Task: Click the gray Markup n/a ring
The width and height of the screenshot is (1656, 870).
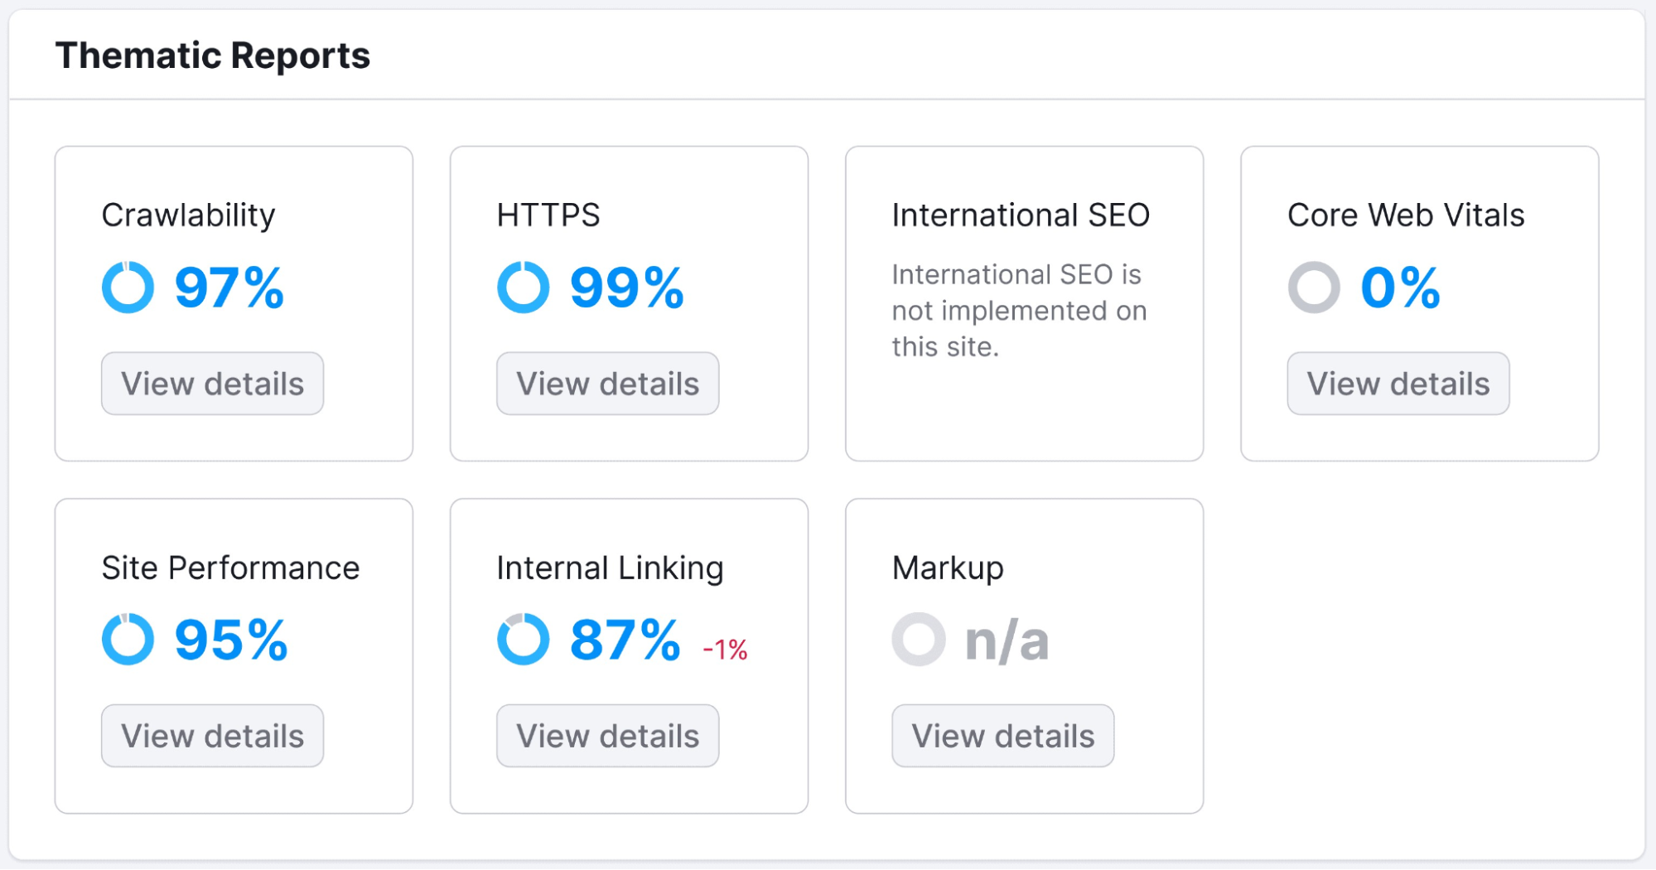Action: pos(918,639)
